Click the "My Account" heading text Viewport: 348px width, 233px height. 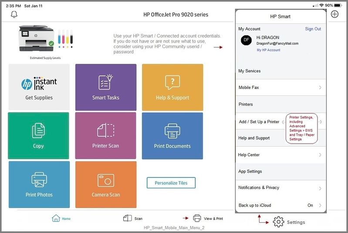click(x=249, y=29)
